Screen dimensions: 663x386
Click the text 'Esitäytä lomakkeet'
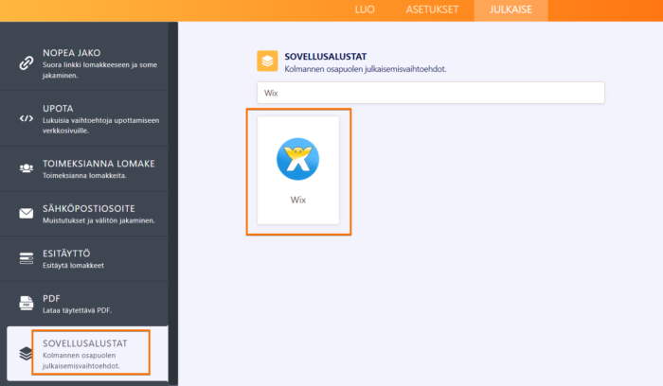pyautogui.click(x=73, y=265)
